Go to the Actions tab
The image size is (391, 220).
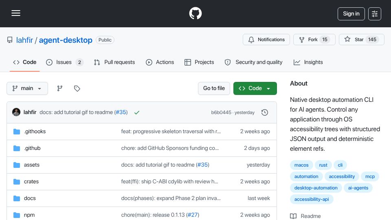(160, 62)
